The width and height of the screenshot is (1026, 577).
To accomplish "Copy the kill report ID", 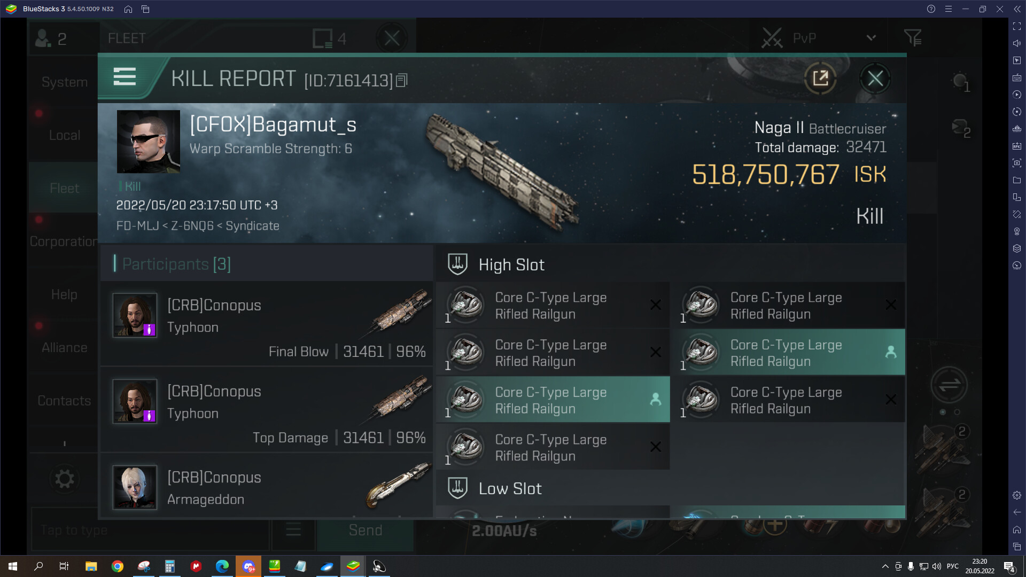I will click(x=402, y=80).
